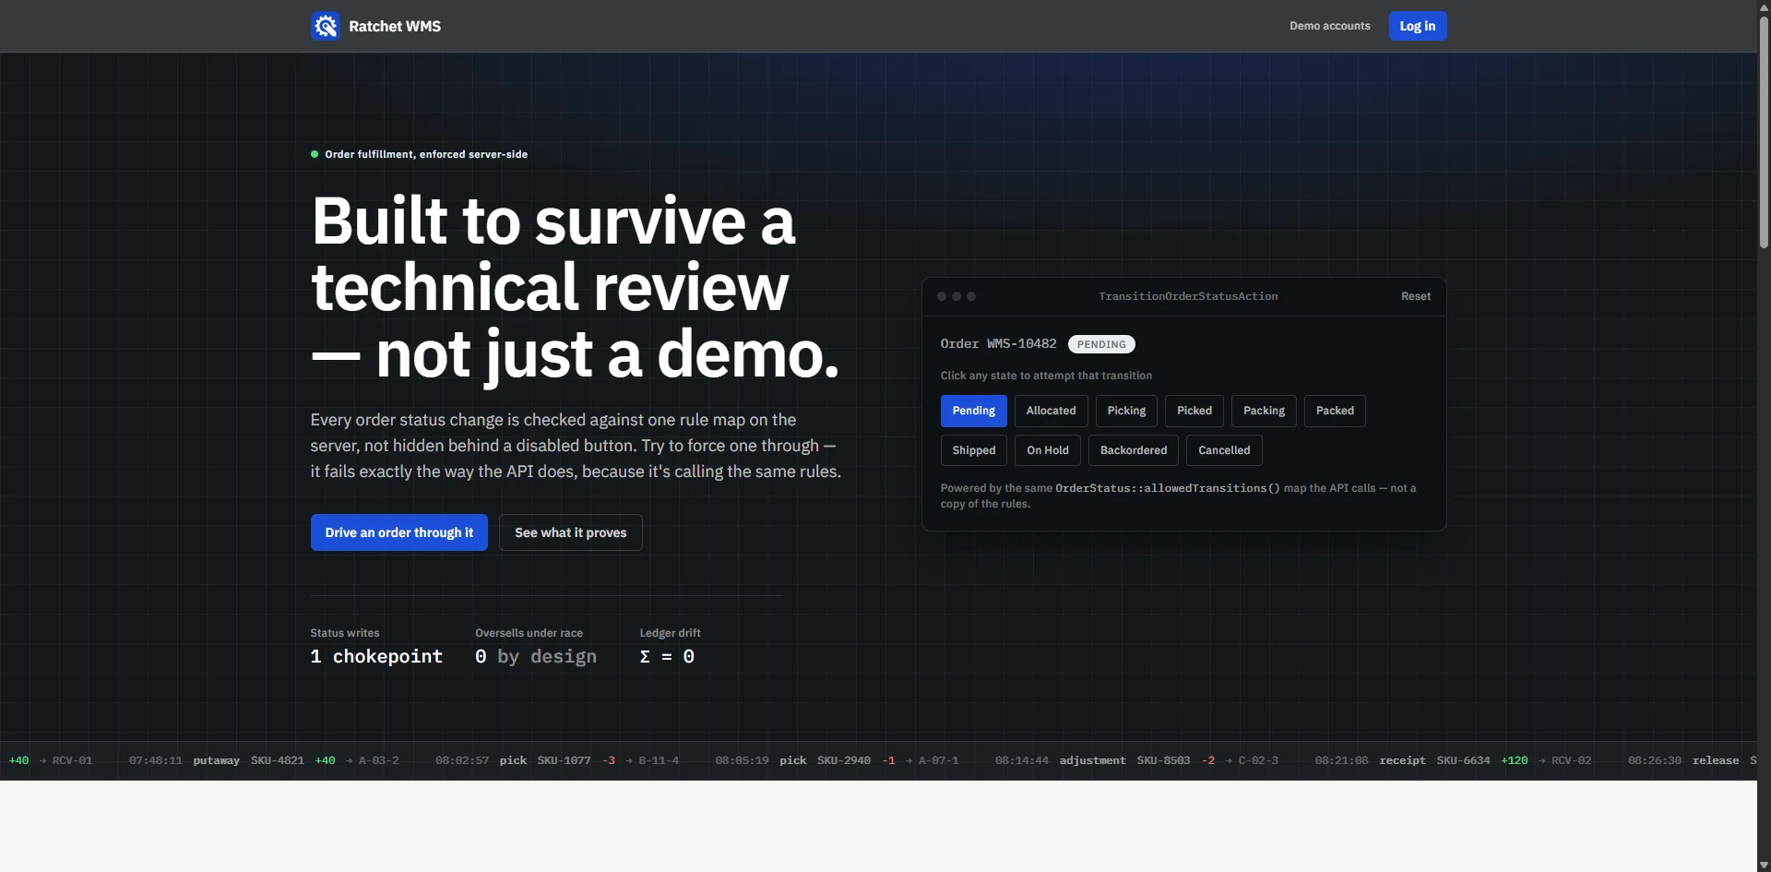Set order state to Packed
Viewport: 1771px width, 872px height.
(1335, 411)
